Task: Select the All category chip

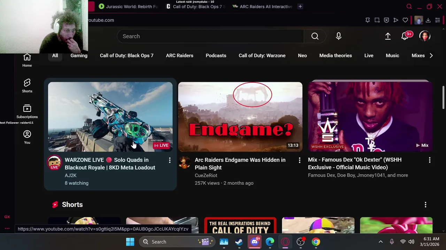Action: 55,56
